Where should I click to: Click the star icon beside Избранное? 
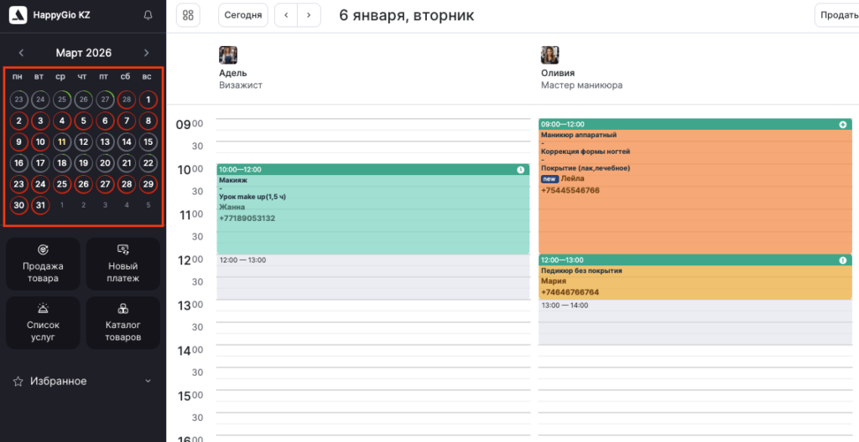18,381
